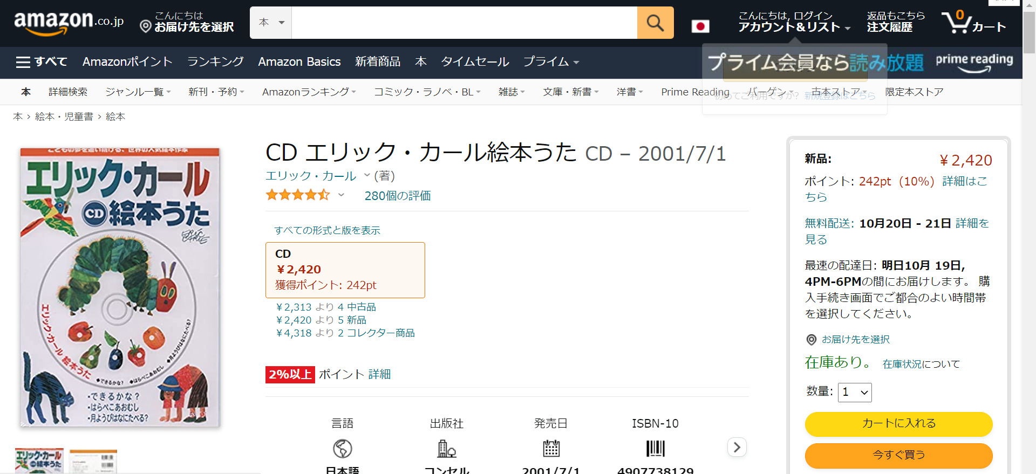This screenshot has width=1036, height=474.
Task: Open タイムセール in nav bar
Action: coord(475,62)
